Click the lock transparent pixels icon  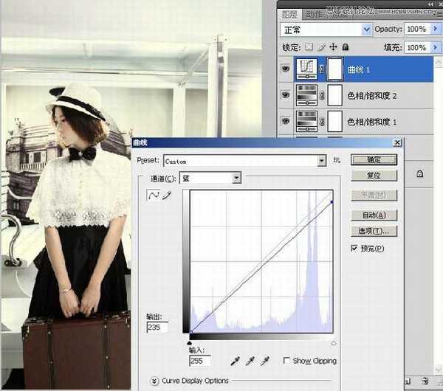309,47
